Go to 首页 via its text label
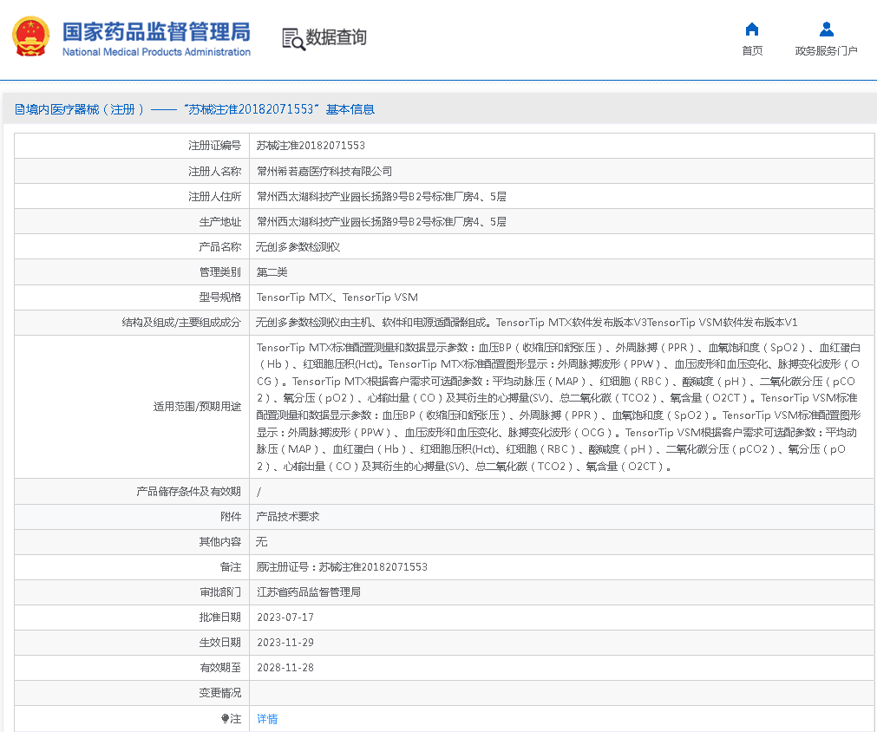 (752, 51)
